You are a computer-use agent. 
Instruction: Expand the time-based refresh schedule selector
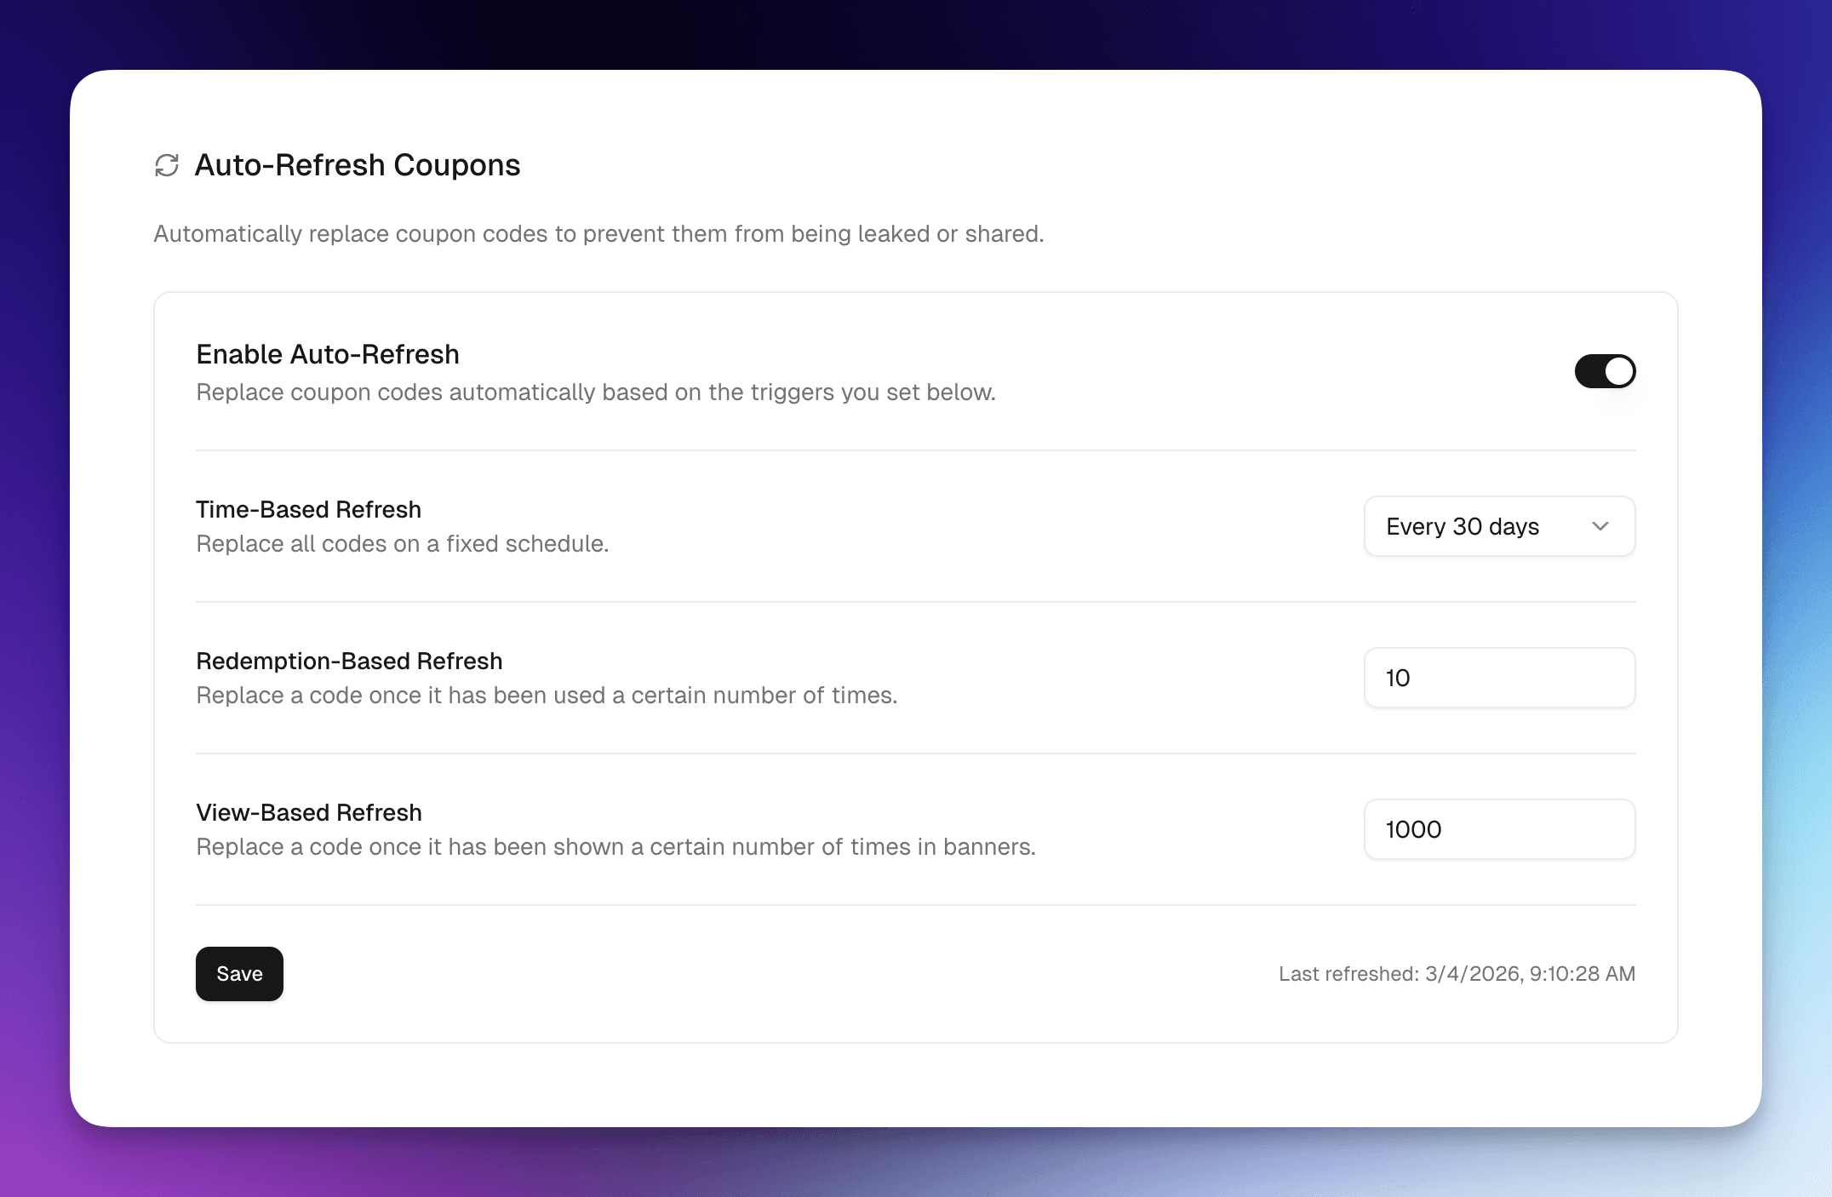1499,526
